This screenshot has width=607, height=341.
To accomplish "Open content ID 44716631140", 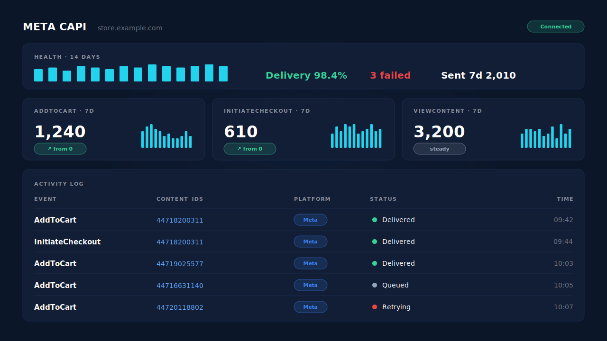I will pyautogui.click(x=180, y=286).
